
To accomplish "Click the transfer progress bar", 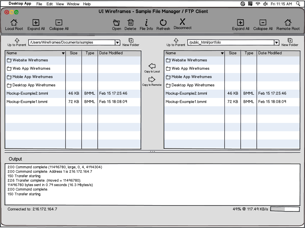I will click(285, 209).
